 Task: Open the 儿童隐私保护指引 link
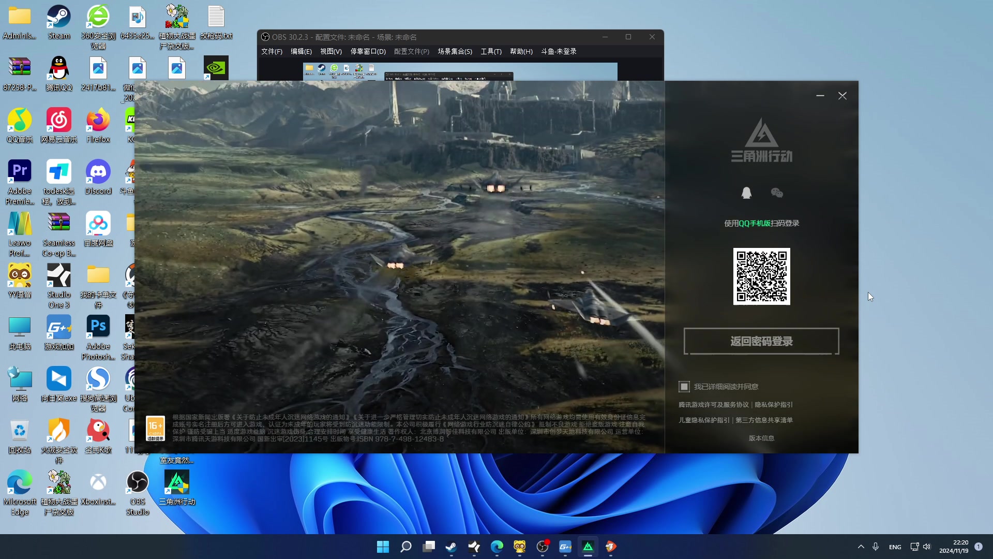pyautogui.click(x=704, y=420)
